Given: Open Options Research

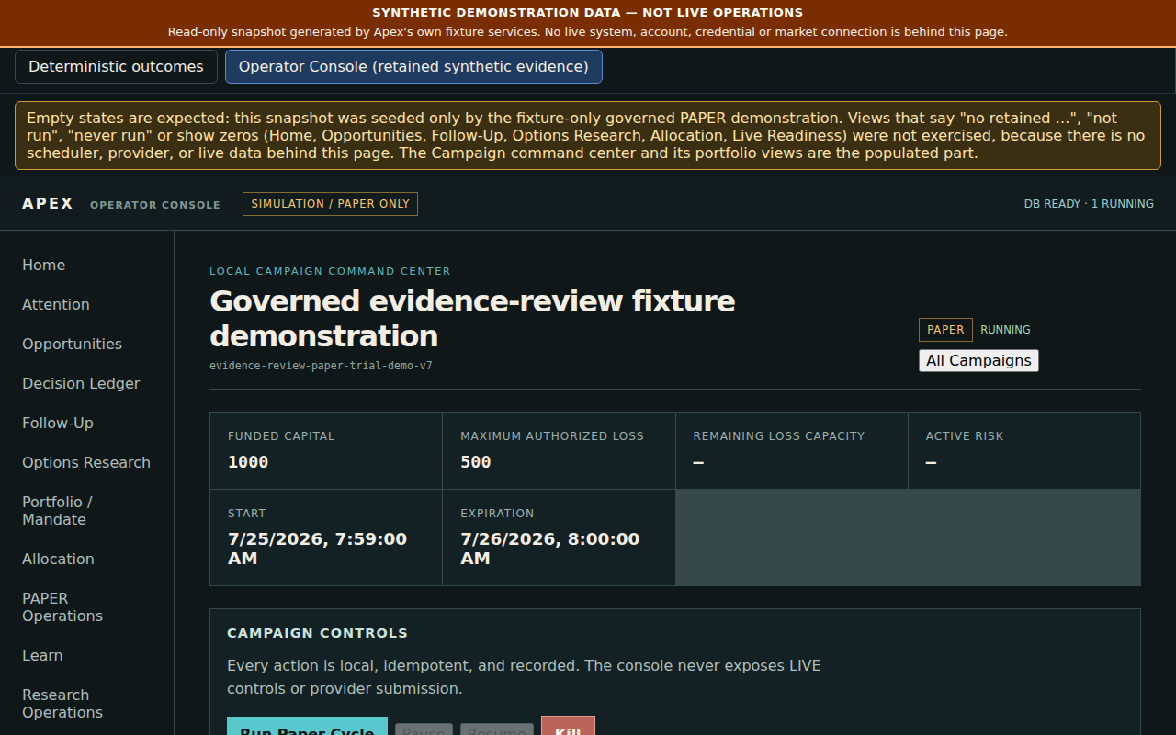Looking at the screenshot, I should [86, 462].
